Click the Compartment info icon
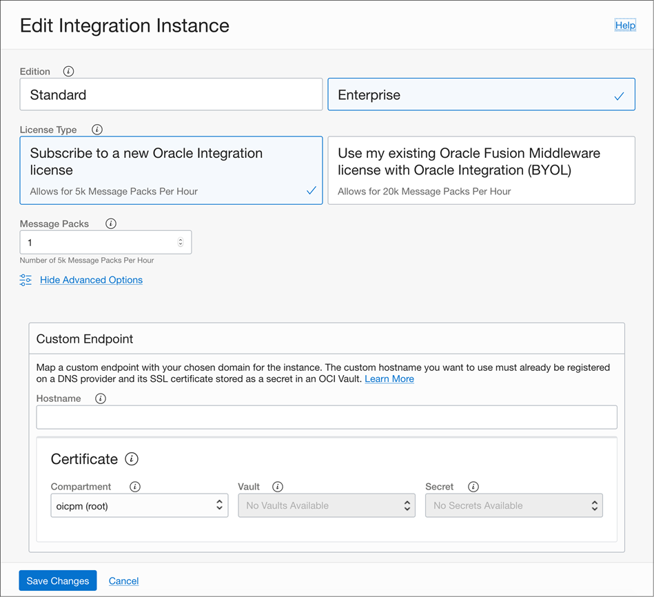654x597 pixels. [135, 486]
